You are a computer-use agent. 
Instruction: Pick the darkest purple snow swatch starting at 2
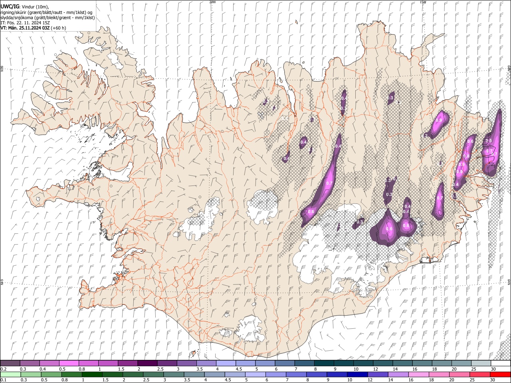pyautogui.click(x=147, y=363)
